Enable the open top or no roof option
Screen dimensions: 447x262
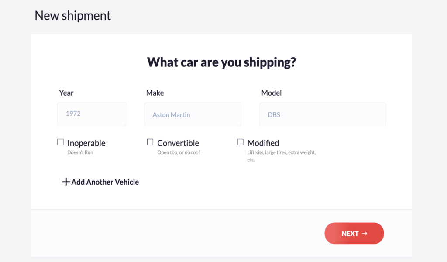pyautogui.click(x=150, y=141)
